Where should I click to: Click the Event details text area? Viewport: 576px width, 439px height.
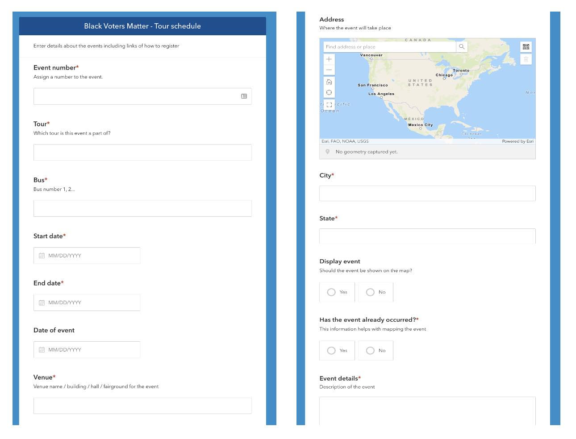[427, 411]
